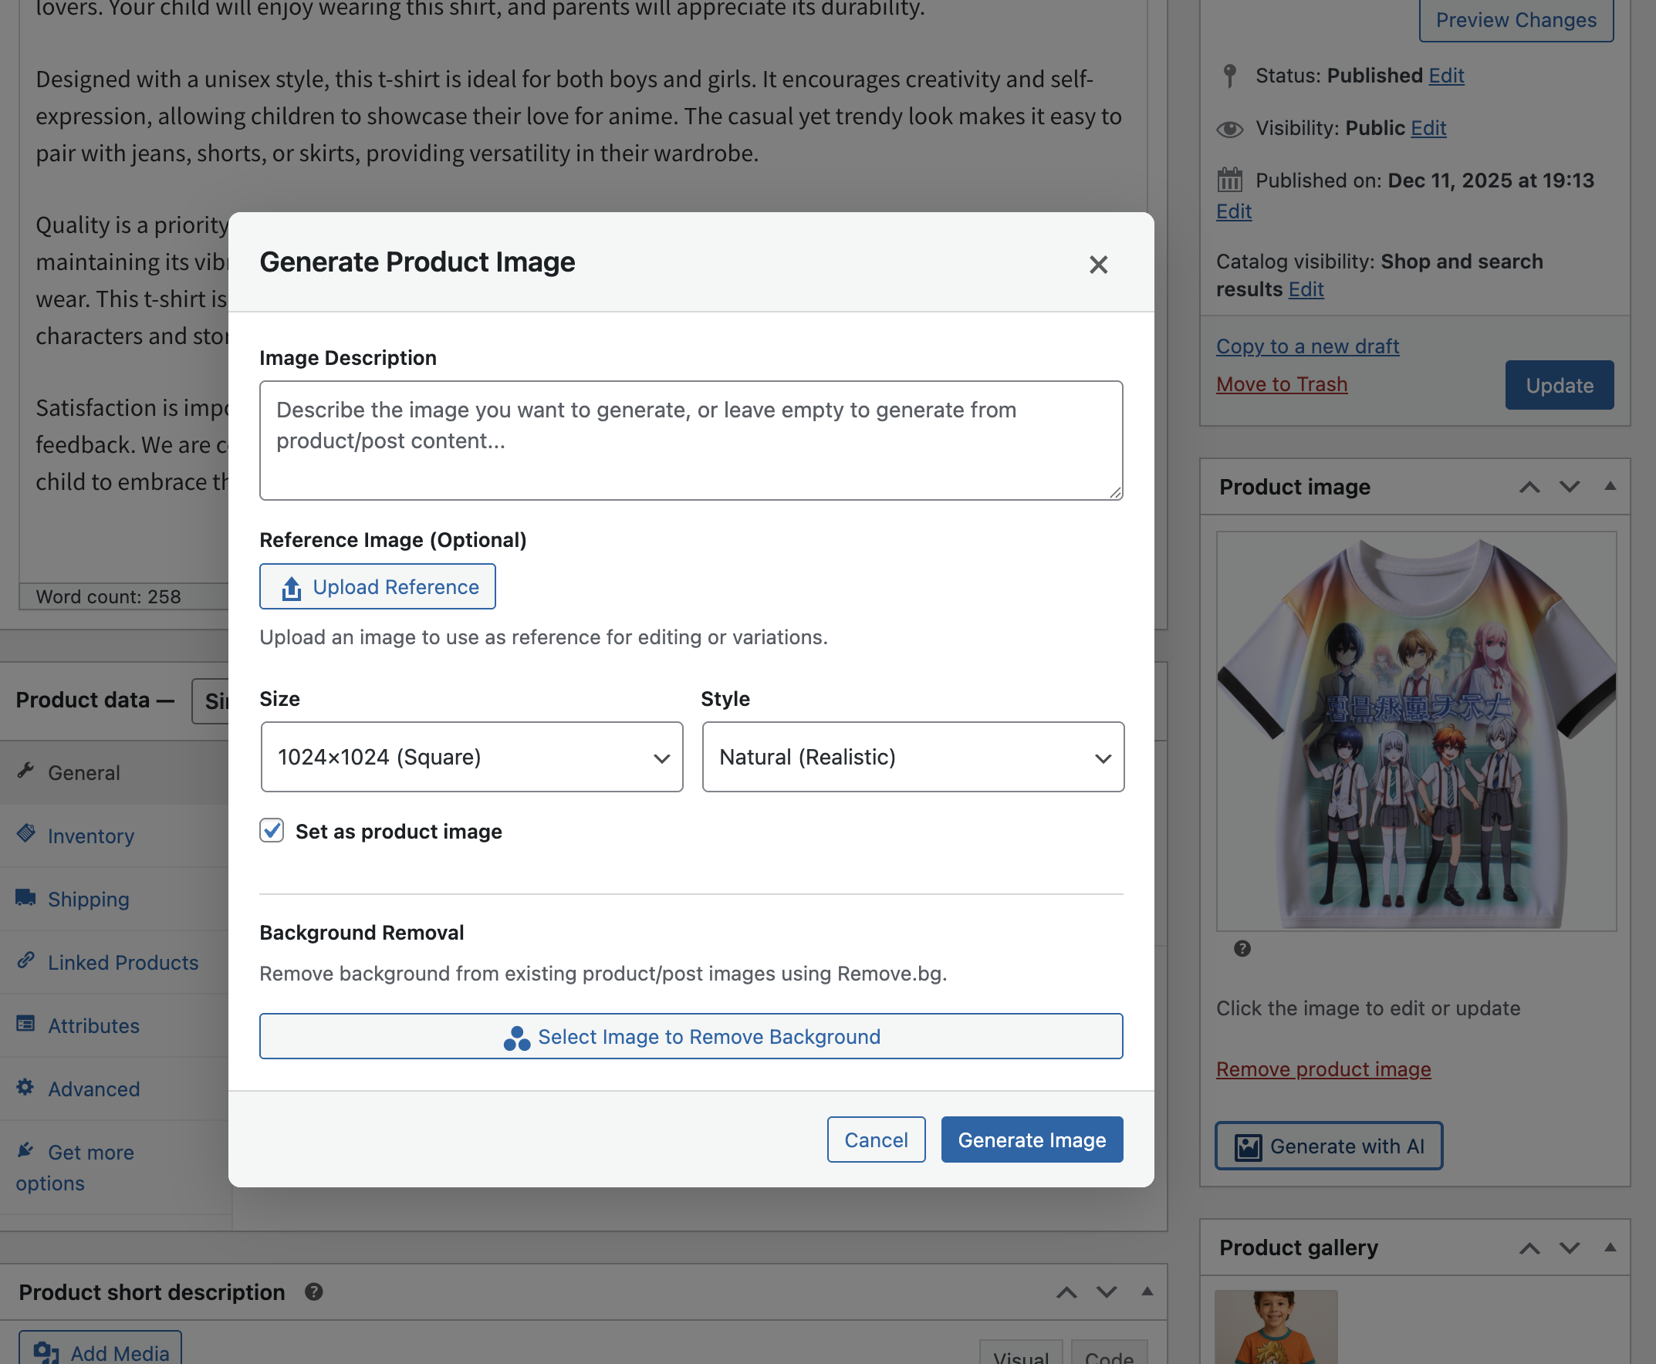This screenshot has width=1656, height=1364.
Task: Open the Shipping product data tab
Action: tap(88, 899)
